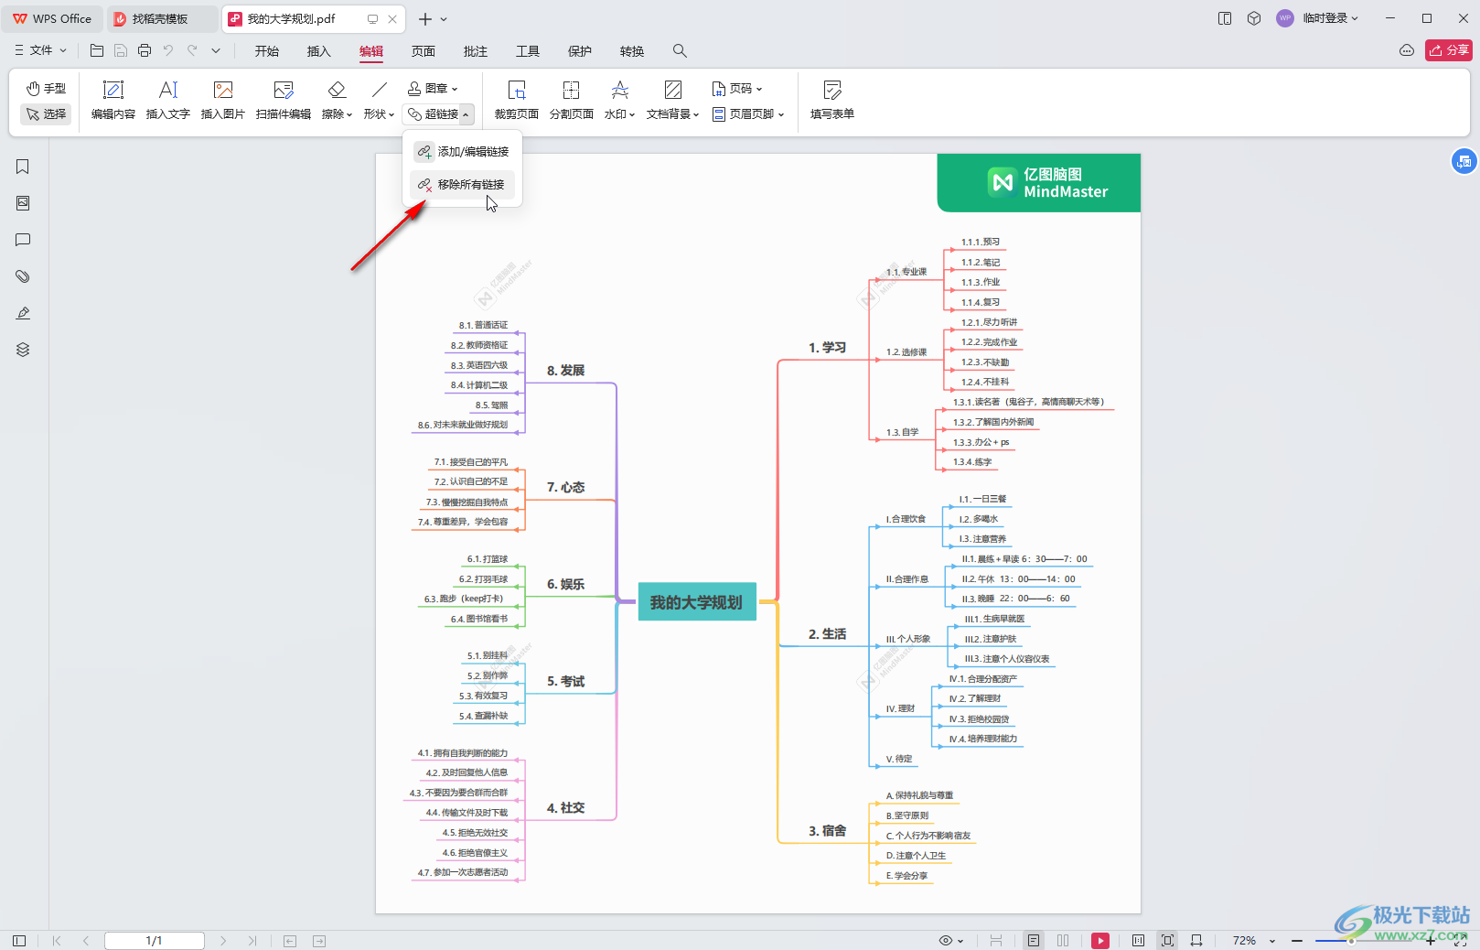Viewport: 1480px width, 950px height.
Task: Open the comments panel in sidebar
Action: coord(23,240)
